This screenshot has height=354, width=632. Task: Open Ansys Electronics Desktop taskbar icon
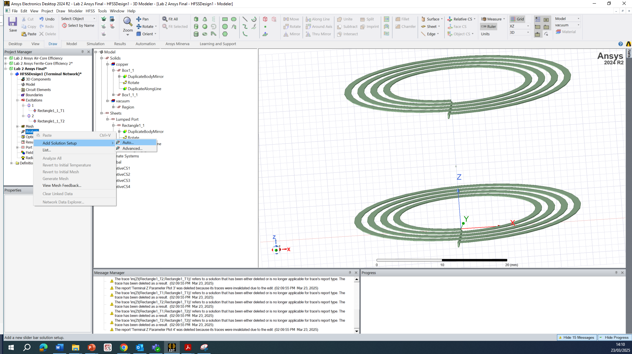coord(172,347)
